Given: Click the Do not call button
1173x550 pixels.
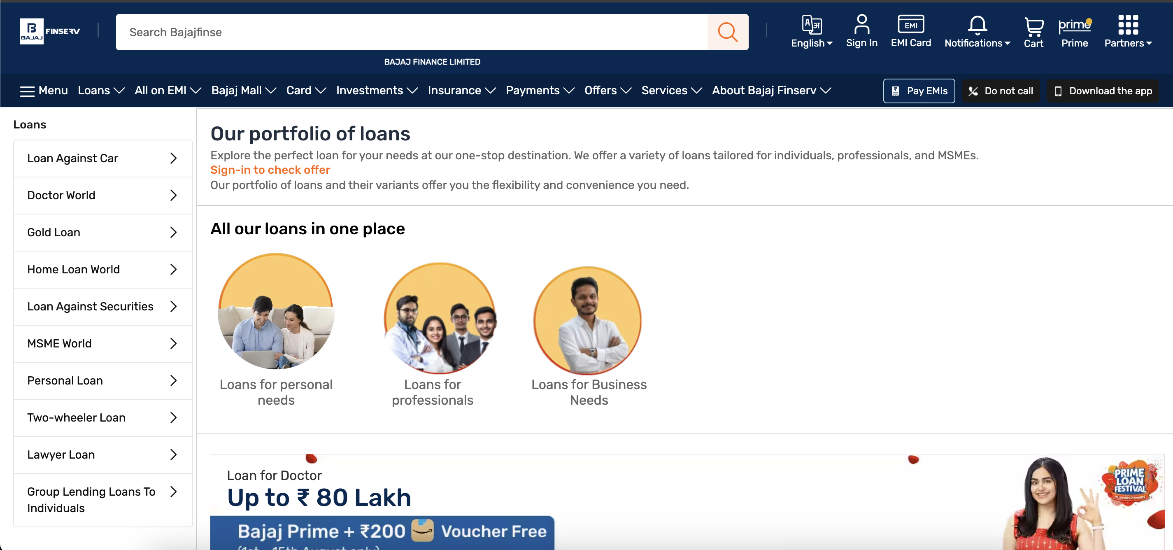Looking at the screenshot, I should (1001, 91).
